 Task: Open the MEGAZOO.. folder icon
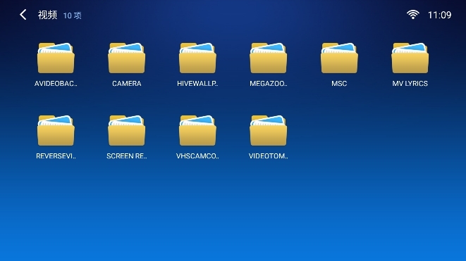(x=269, y=58)
